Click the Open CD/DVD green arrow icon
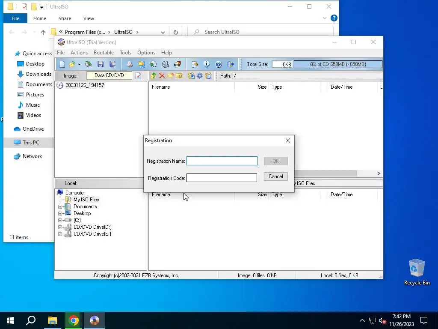438x329 pixels. pos(89,64)
